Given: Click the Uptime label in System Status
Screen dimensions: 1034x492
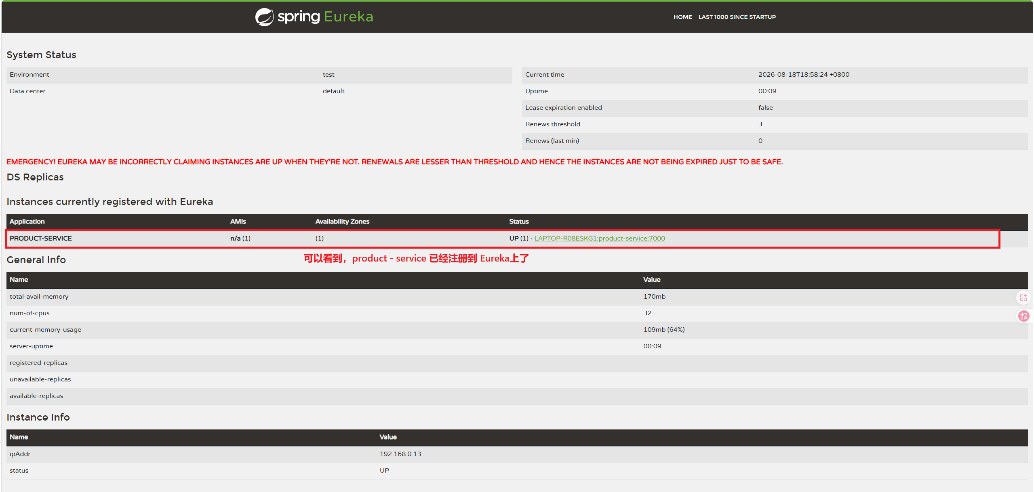Looking at the screenshot, I should [x=537, y=91].
